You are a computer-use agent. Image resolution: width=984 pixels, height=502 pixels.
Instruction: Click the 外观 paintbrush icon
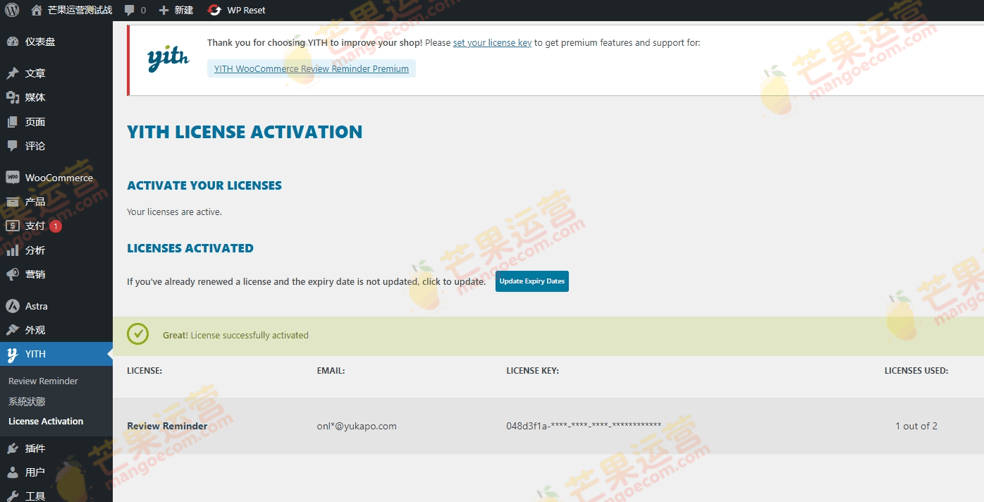[x=13, y=330]
